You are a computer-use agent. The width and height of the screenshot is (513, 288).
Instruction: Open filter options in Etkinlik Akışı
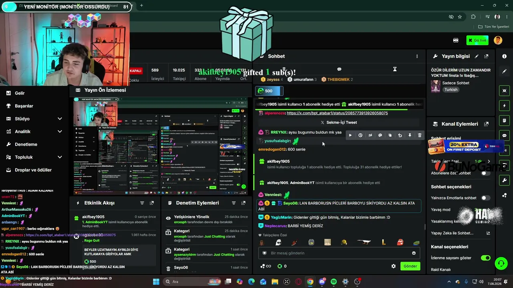point(142,203)
